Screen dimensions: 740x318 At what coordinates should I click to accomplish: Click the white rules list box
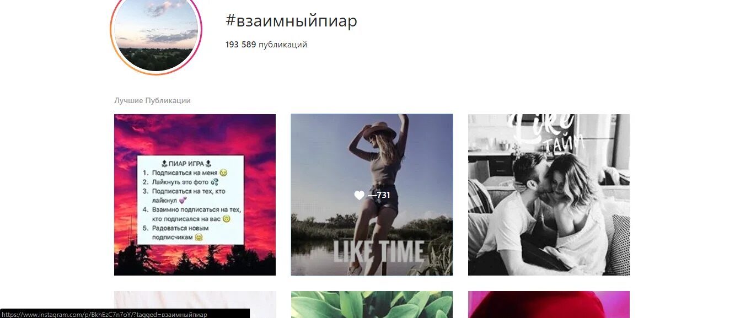190,200
